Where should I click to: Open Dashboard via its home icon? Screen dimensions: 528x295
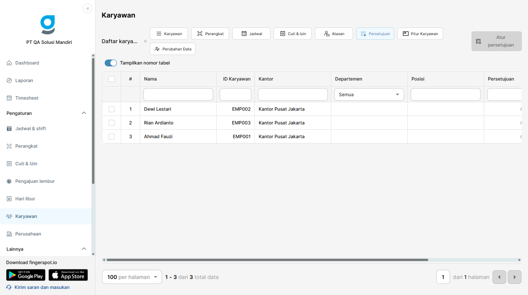pos(9,63)
